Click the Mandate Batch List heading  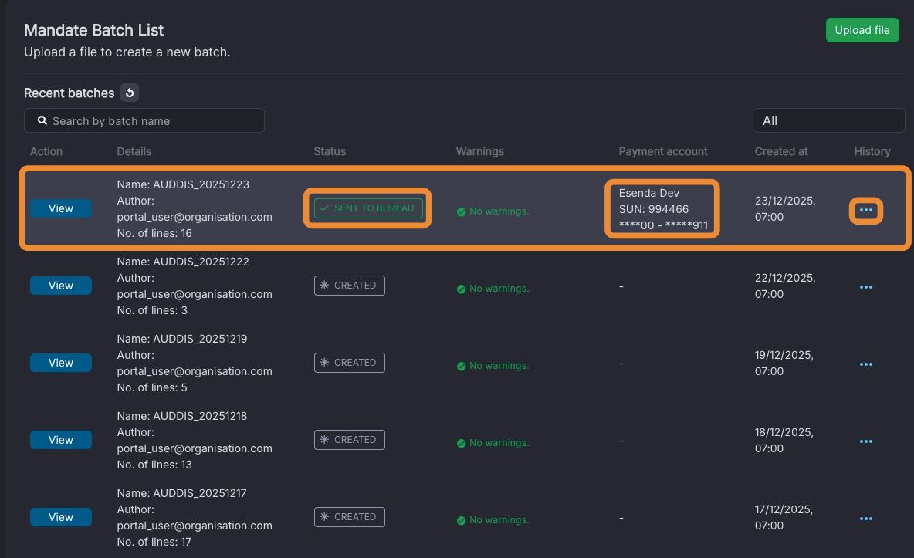[94, 30]
